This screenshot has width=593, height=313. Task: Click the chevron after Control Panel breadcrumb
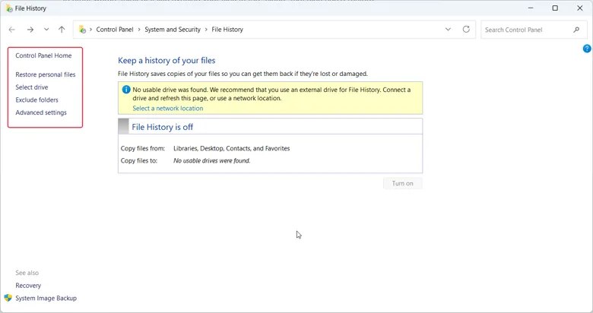tap(139, 30)
